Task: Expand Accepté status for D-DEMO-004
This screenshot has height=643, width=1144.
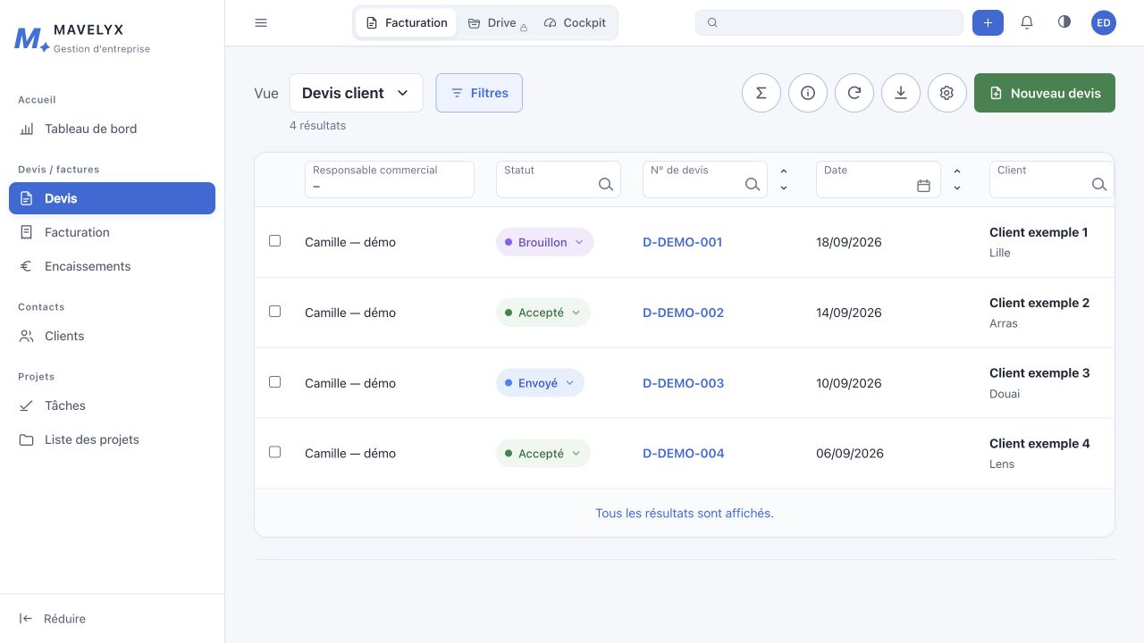Action: 543,454
